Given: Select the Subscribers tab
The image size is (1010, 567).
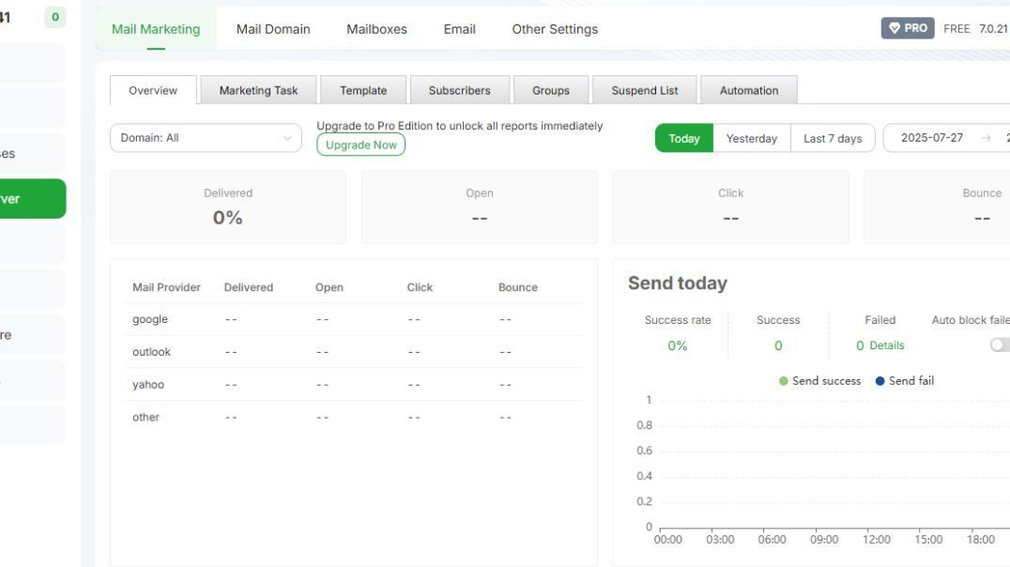Looking at the screenshot, I should pyautogui.click(x=459, y=90).
